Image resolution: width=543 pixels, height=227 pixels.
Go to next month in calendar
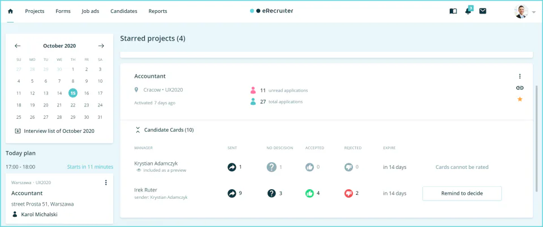click(101, 46)
